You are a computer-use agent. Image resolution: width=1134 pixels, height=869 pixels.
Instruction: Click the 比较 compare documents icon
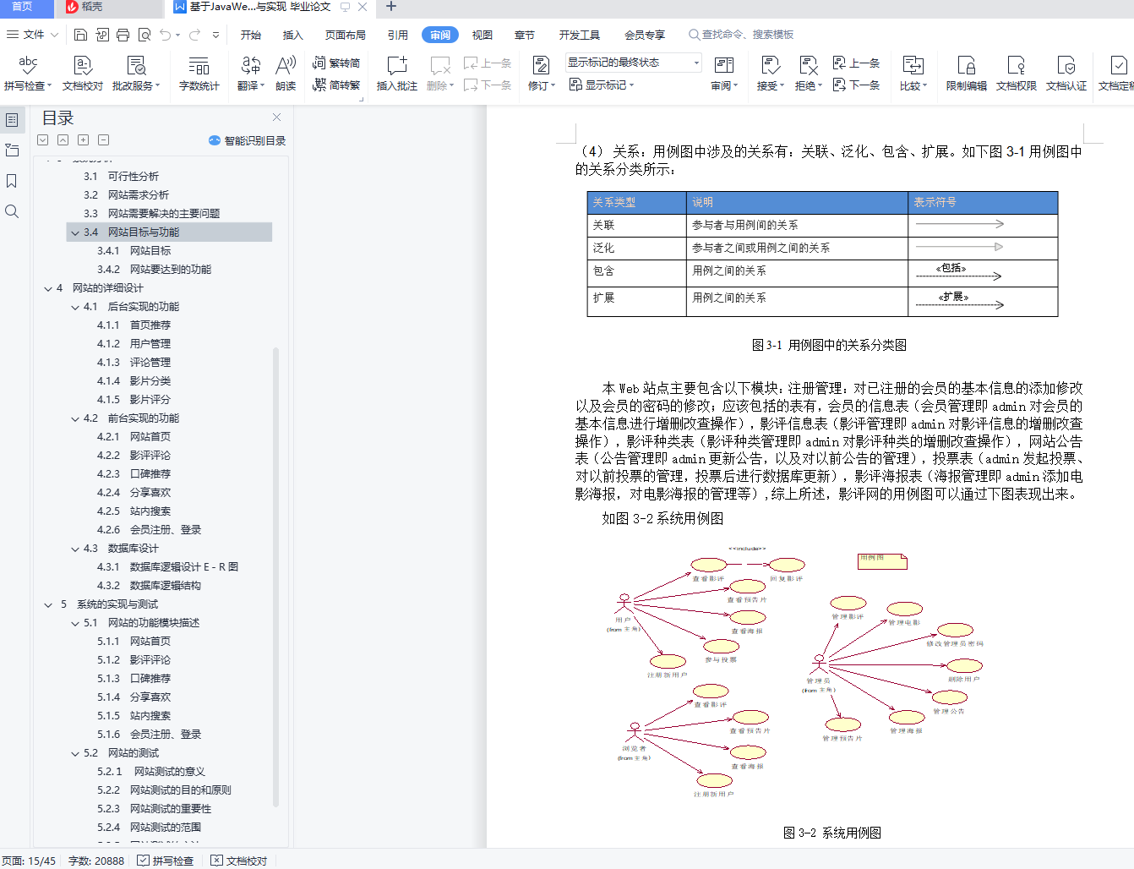[x=913, y=66]
